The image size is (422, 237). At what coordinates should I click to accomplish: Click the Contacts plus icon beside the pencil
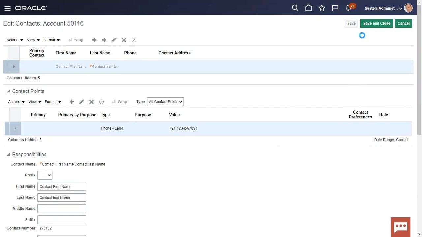pos(104,40)
